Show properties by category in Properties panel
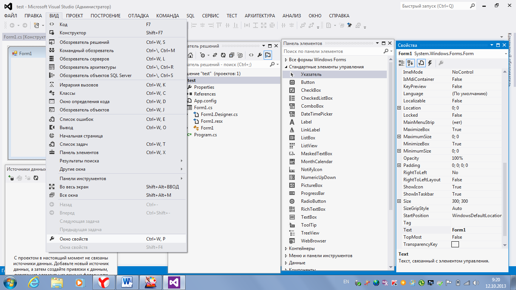516x290 pixels. point(402,63)
